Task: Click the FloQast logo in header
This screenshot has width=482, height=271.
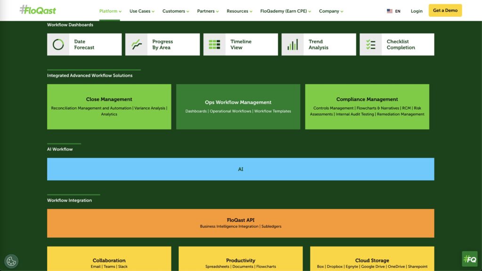Action: click(38, 10)
